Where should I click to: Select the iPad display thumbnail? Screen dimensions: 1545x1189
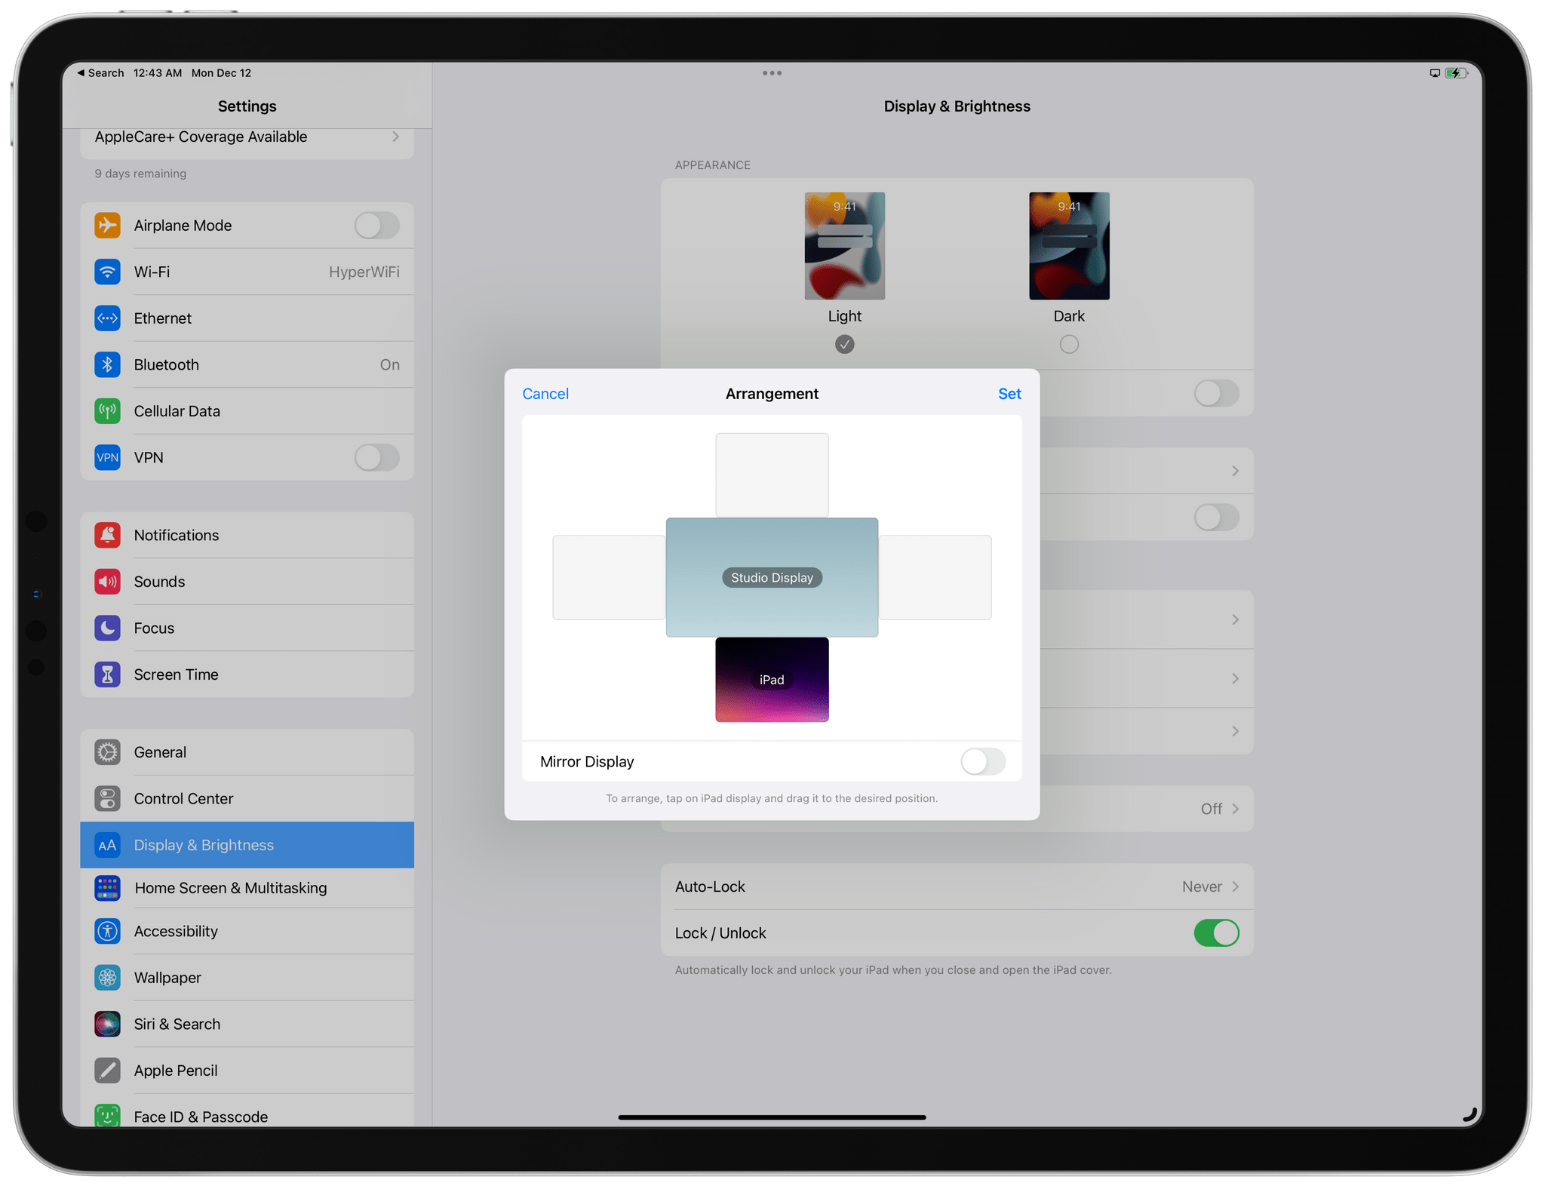772,680
